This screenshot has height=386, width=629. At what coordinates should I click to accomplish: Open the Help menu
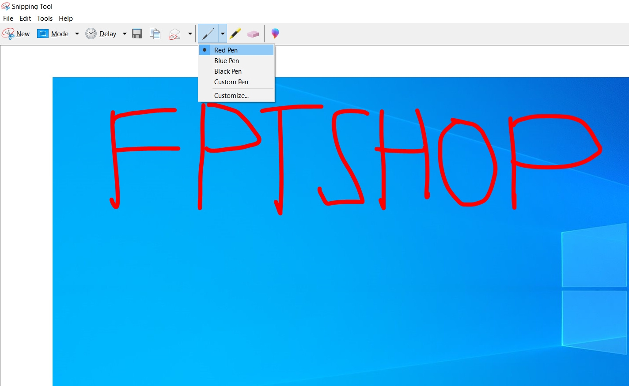[65, 18]
